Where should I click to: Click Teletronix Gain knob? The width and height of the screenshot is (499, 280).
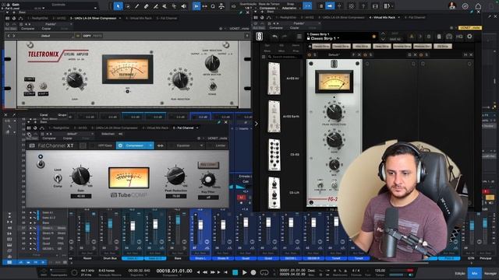[75, 79]
